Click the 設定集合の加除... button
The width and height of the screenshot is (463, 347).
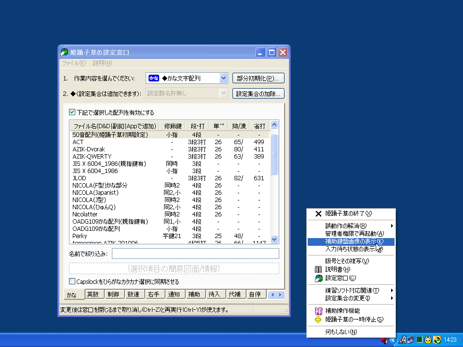(259, 93)
